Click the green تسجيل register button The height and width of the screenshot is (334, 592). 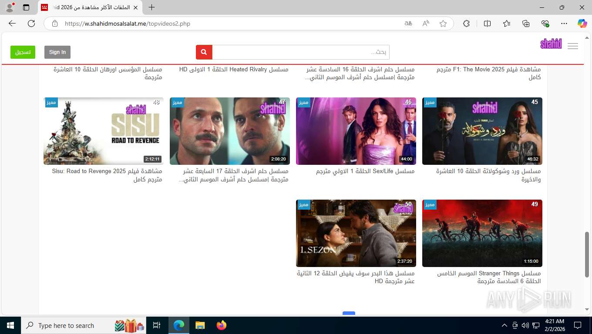coord(23,52)
